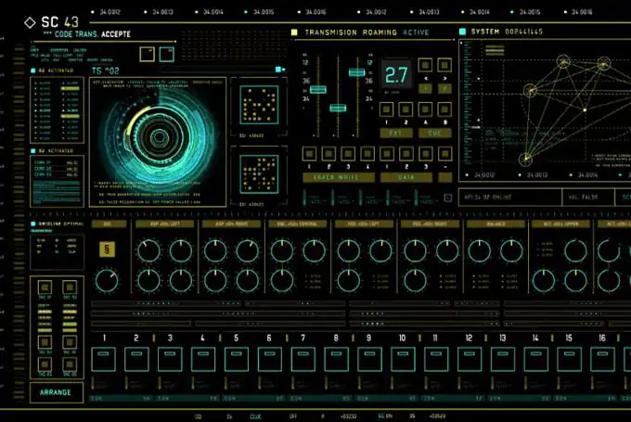Toggle step pad 1
631x422 pixels.
103,359
